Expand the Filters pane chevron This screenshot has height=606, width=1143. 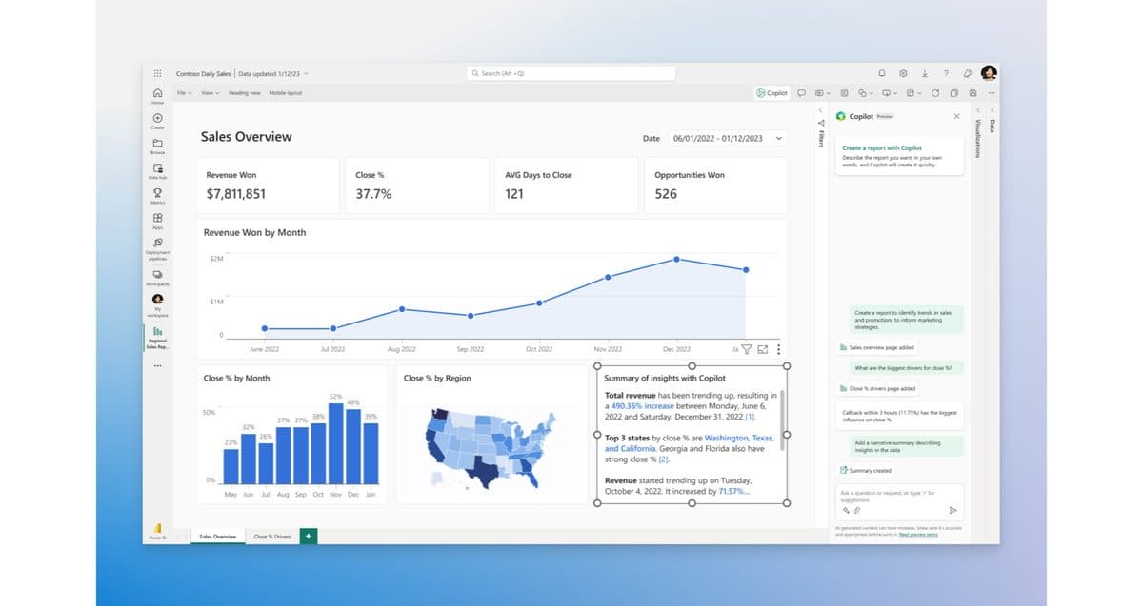tap(821, 109)
